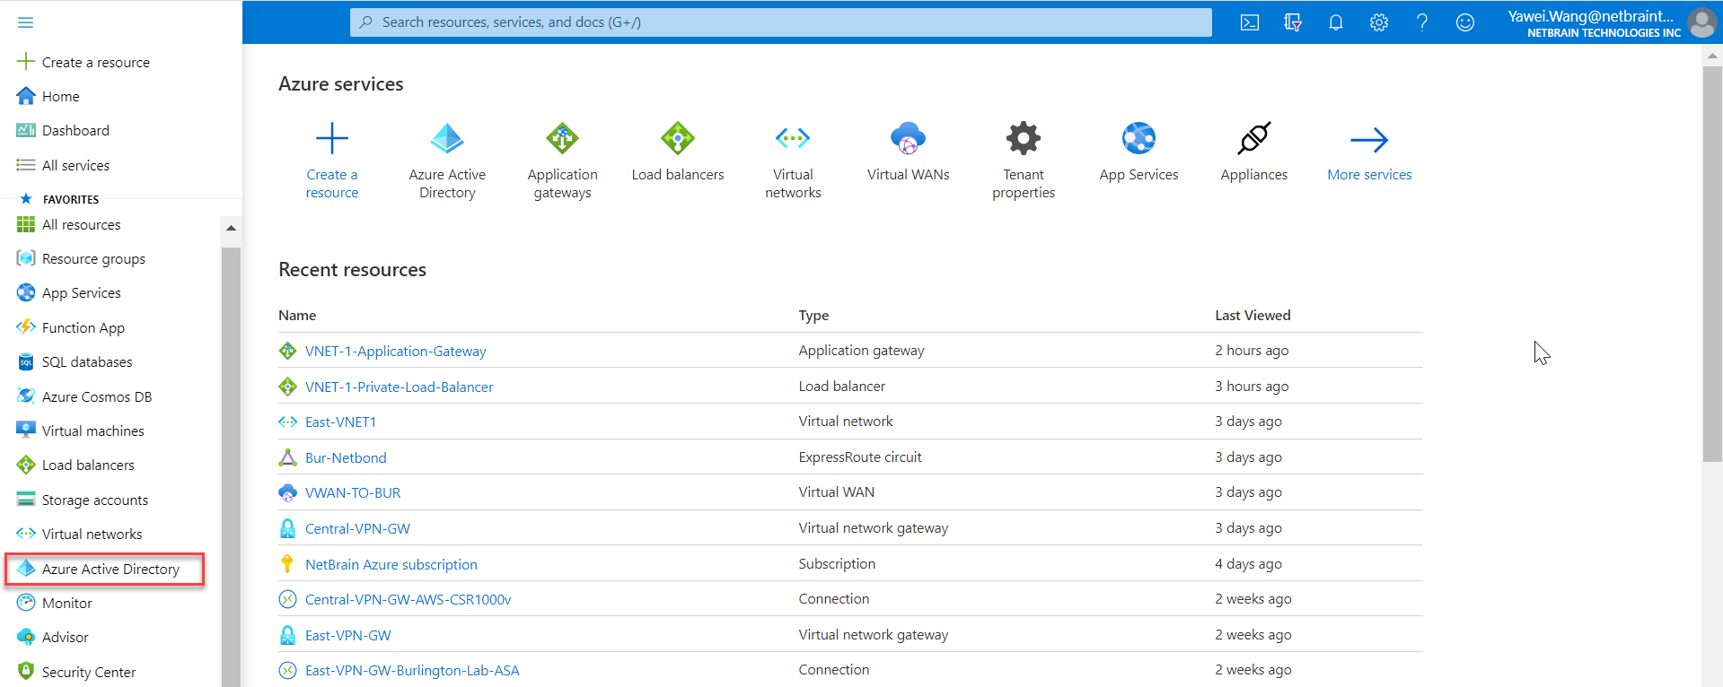
Task: Click the main page vertical scrollbar
Action: pyautogui.click(x=1712, y=264)
